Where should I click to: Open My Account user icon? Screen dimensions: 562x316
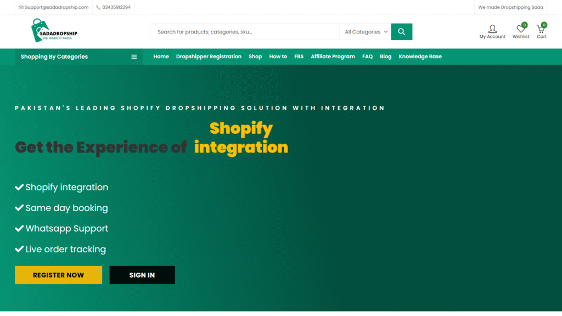[x=492, y=29]
